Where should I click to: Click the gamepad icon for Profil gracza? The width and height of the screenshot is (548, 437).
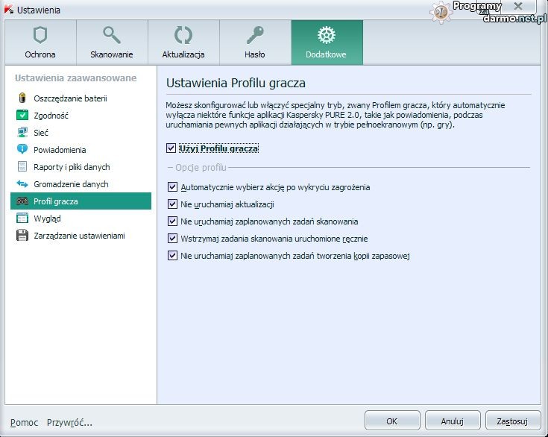22,201
